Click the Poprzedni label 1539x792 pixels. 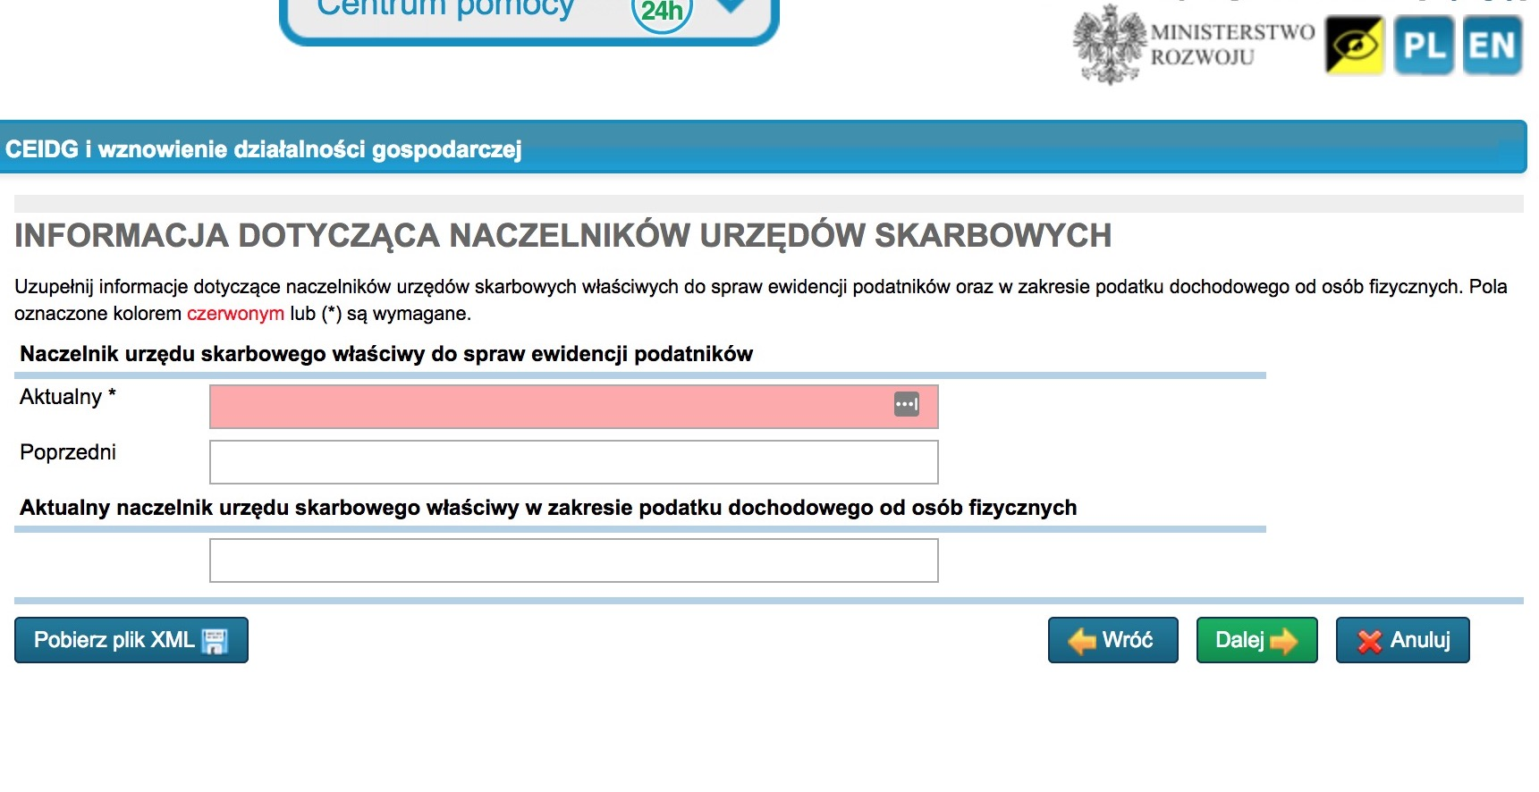pyautogui.click(x=68, y=452)
